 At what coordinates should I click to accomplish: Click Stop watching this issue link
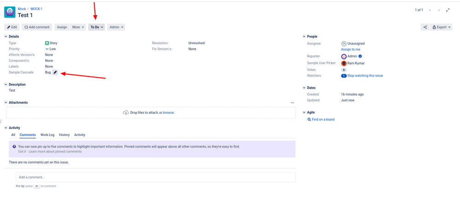point(365,76)
